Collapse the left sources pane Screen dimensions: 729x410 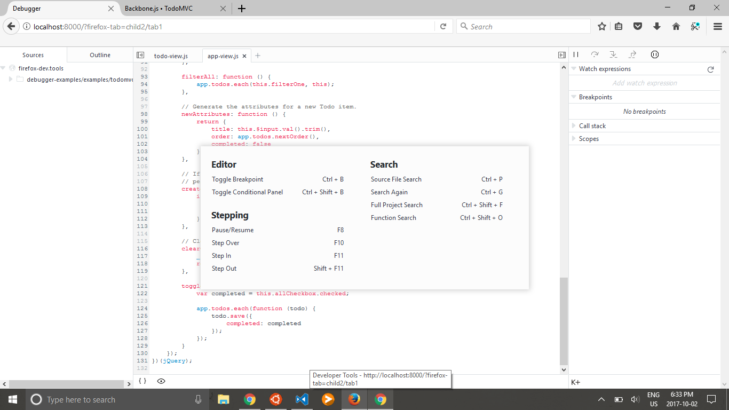click(x=140, y=55)
